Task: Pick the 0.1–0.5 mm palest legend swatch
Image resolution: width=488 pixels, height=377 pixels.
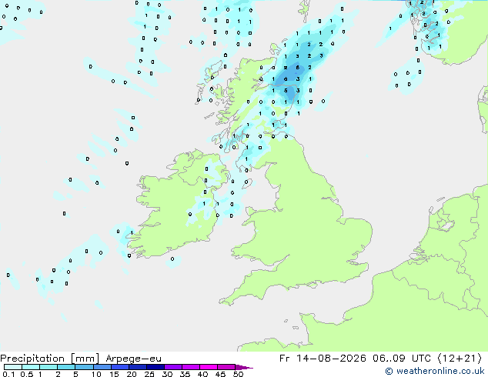Action: pos(13,367)
